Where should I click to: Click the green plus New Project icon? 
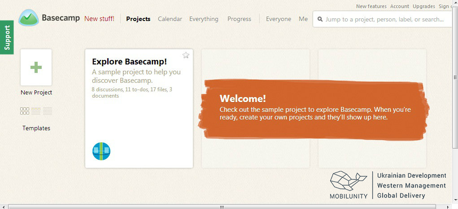coord(36,67)
